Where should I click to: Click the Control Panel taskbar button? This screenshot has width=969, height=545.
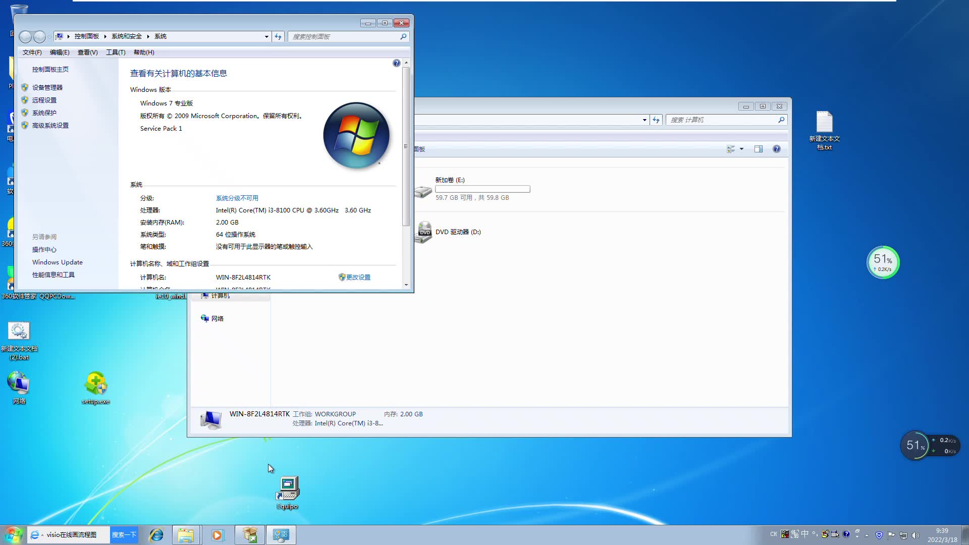click(281, 535)
